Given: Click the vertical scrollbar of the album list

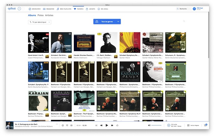Looking at the screenshot, I should click(208, 35).
